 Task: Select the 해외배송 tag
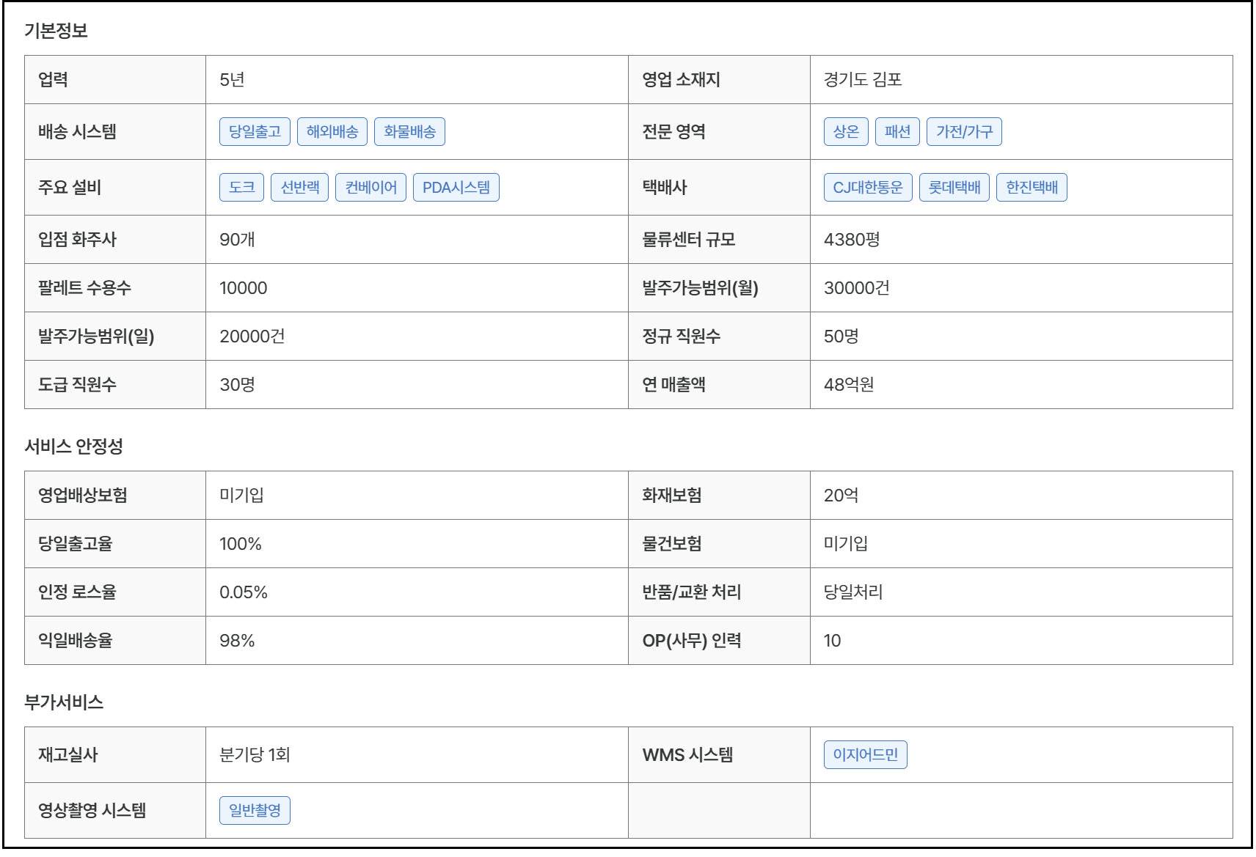click(x=332, y=132)
